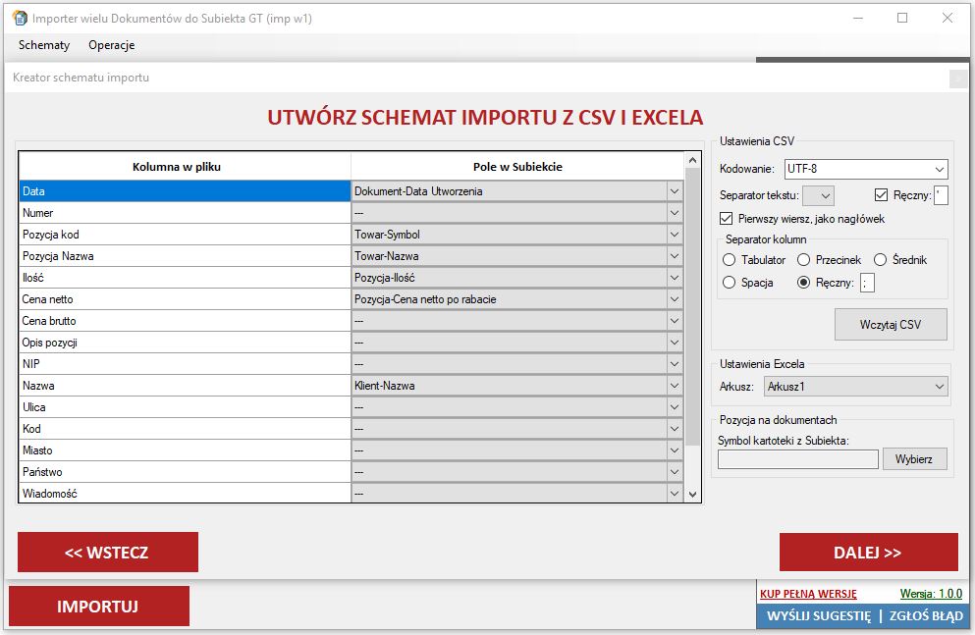Follow the KUP PEŁNĄ WERSJĘ link

(808, 594)
